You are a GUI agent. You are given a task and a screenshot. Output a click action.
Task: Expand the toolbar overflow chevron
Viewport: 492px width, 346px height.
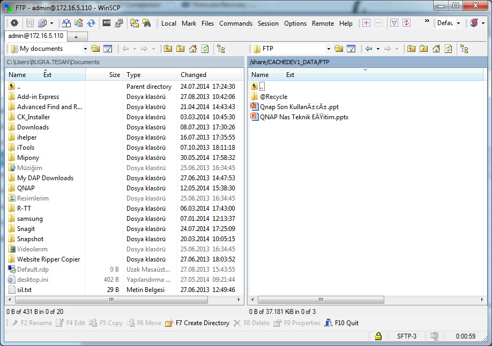pyautogui.click(x=427, y=21)
